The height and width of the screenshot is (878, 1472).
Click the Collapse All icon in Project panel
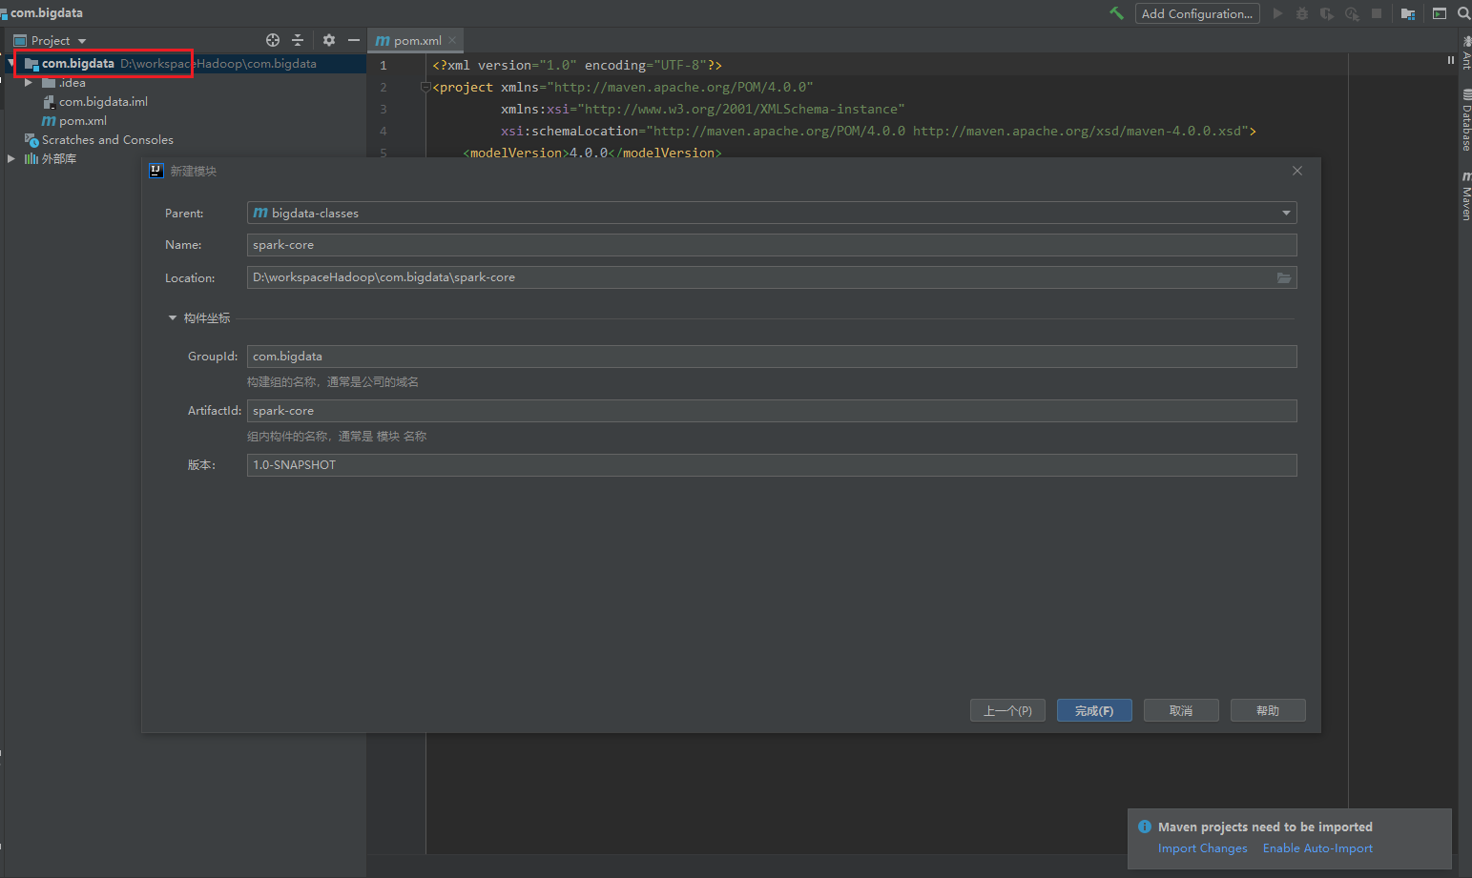(x=298, y=40)
